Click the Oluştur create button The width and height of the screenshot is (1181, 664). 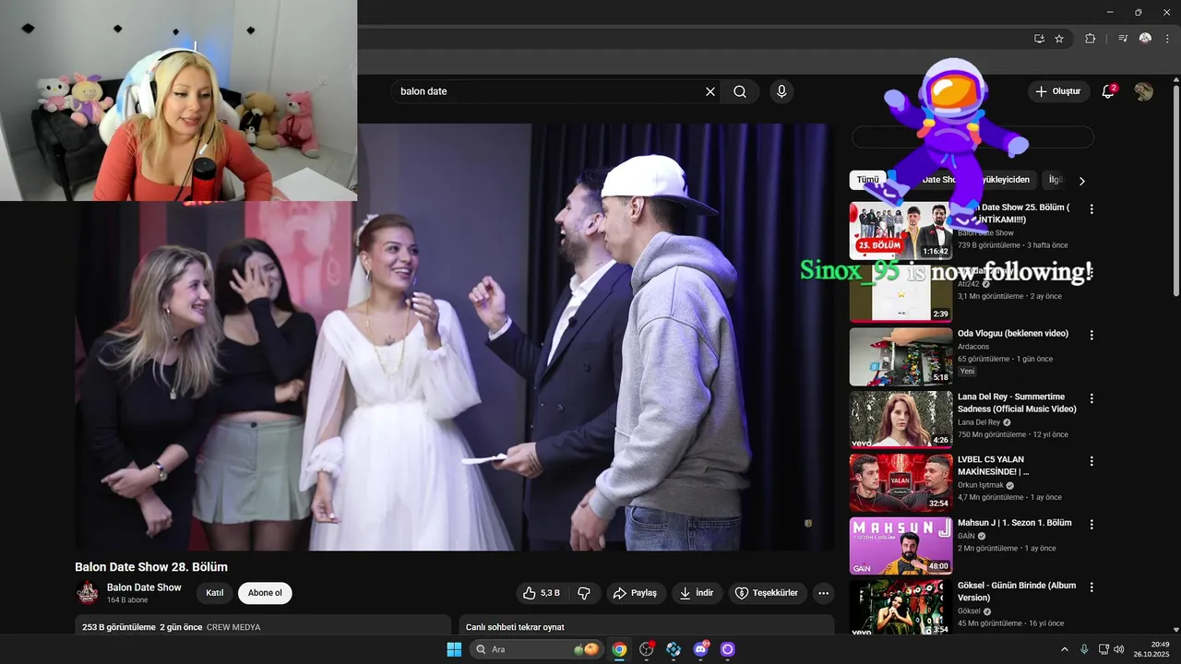coord(1058,91)
